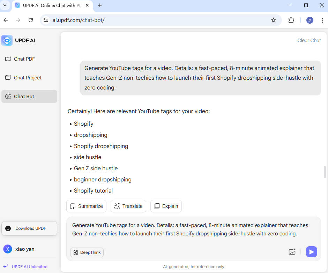Open a new browser tab
Screen dimensions: 328x273
(x=100, y=6)
